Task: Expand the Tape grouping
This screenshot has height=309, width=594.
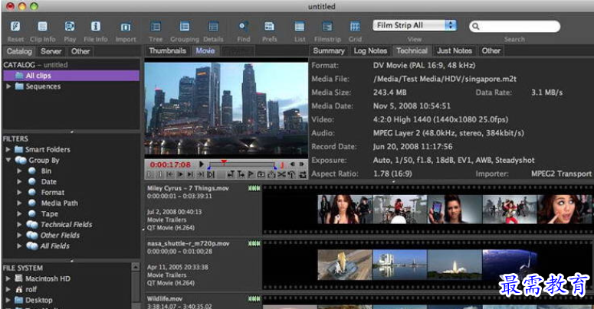Action: pos(19,213)
